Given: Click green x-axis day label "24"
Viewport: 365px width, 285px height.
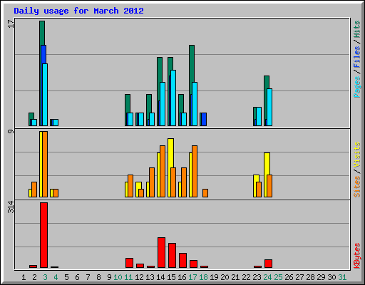Looking at the screenshot, I should pos(267,277).
